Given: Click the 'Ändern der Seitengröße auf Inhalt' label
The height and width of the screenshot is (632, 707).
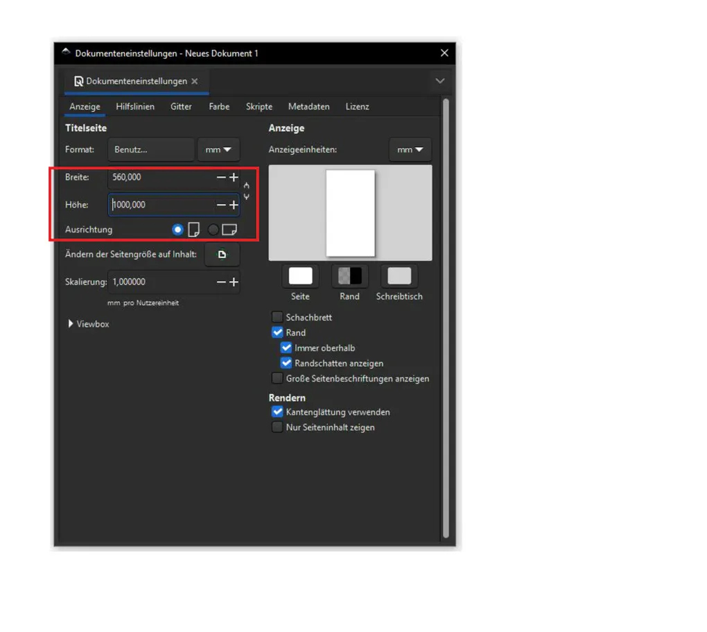Looking at the screenshot, I should point(131,255).
